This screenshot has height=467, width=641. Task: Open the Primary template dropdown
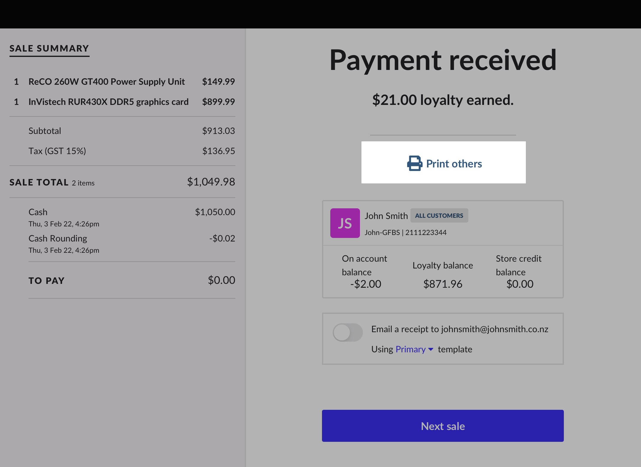[413, 349]
